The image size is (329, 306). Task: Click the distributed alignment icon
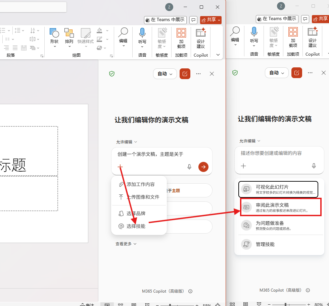coord(24,48)
